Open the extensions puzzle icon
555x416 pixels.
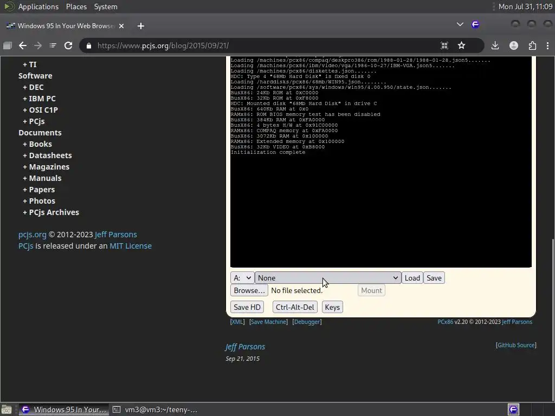532,45
